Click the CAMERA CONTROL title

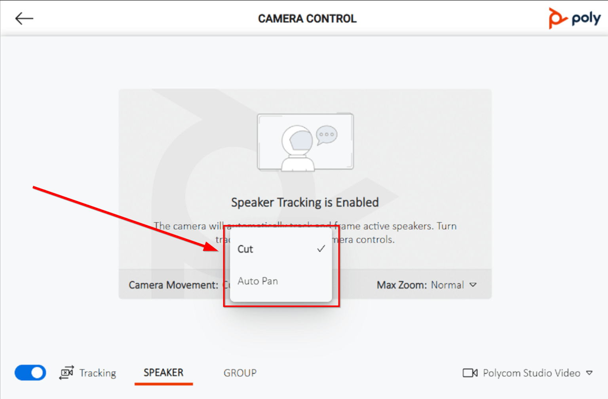[x=307, y=18]
